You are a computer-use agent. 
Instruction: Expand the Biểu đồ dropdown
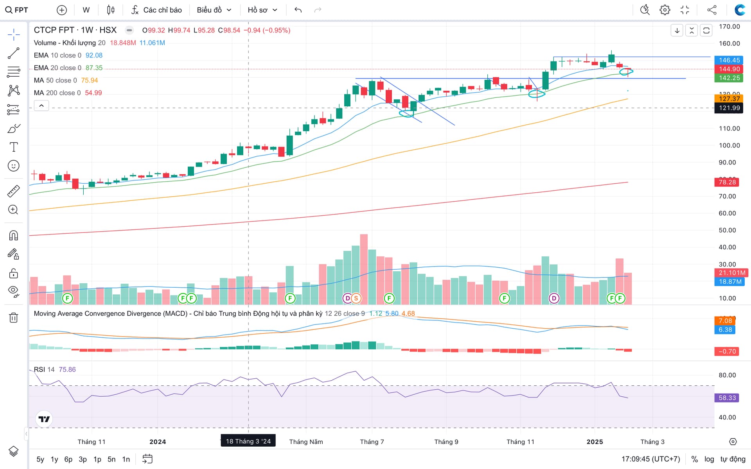point(214,10)
